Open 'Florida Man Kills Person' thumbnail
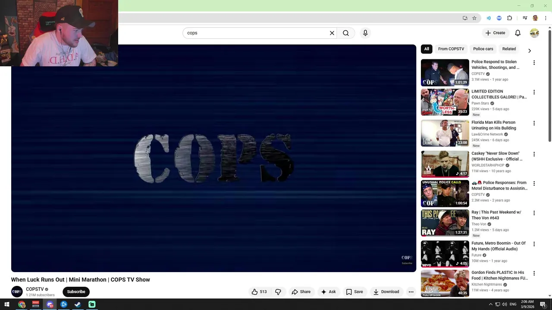Viewport: 552px width, 310px height. point(445,133)
